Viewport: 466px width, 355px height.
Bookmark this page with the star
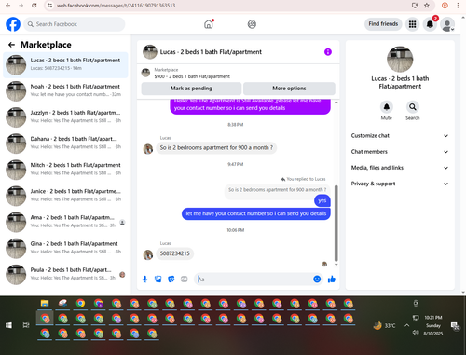point(427,6)
